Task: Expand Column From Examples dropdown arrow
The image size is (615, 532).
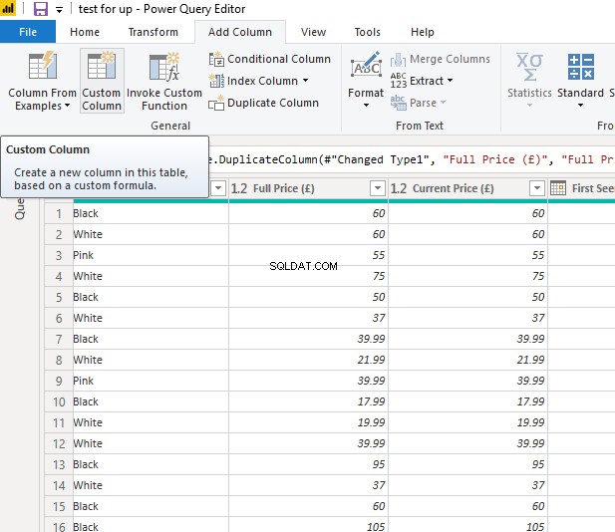Action: tap(67, 106)
